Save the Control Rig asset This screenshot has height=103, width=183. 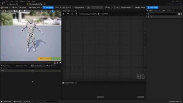[x=15, y=7]
